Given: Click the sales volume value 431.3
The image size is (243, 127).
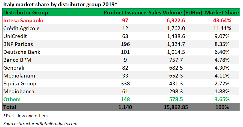Looking at the screenshot, I should tap(176, 83).
